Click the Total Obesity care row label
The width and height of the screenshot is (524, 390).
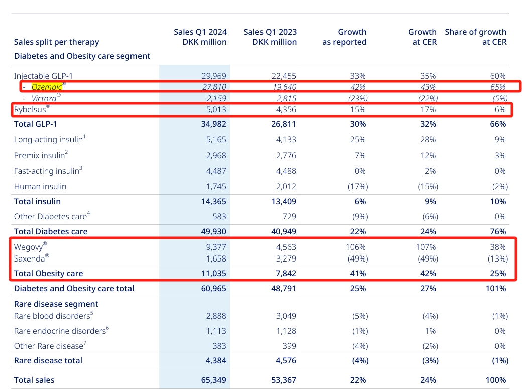[x=48, y=274]
